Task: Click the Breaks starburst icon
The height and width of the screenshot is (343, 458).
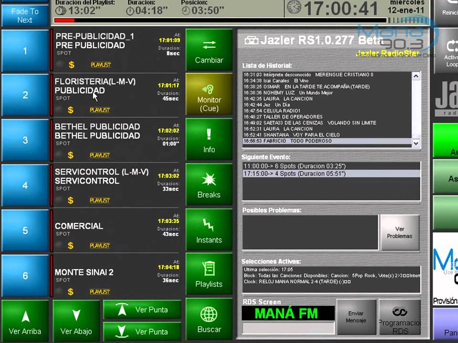Action: click(209, 179)
